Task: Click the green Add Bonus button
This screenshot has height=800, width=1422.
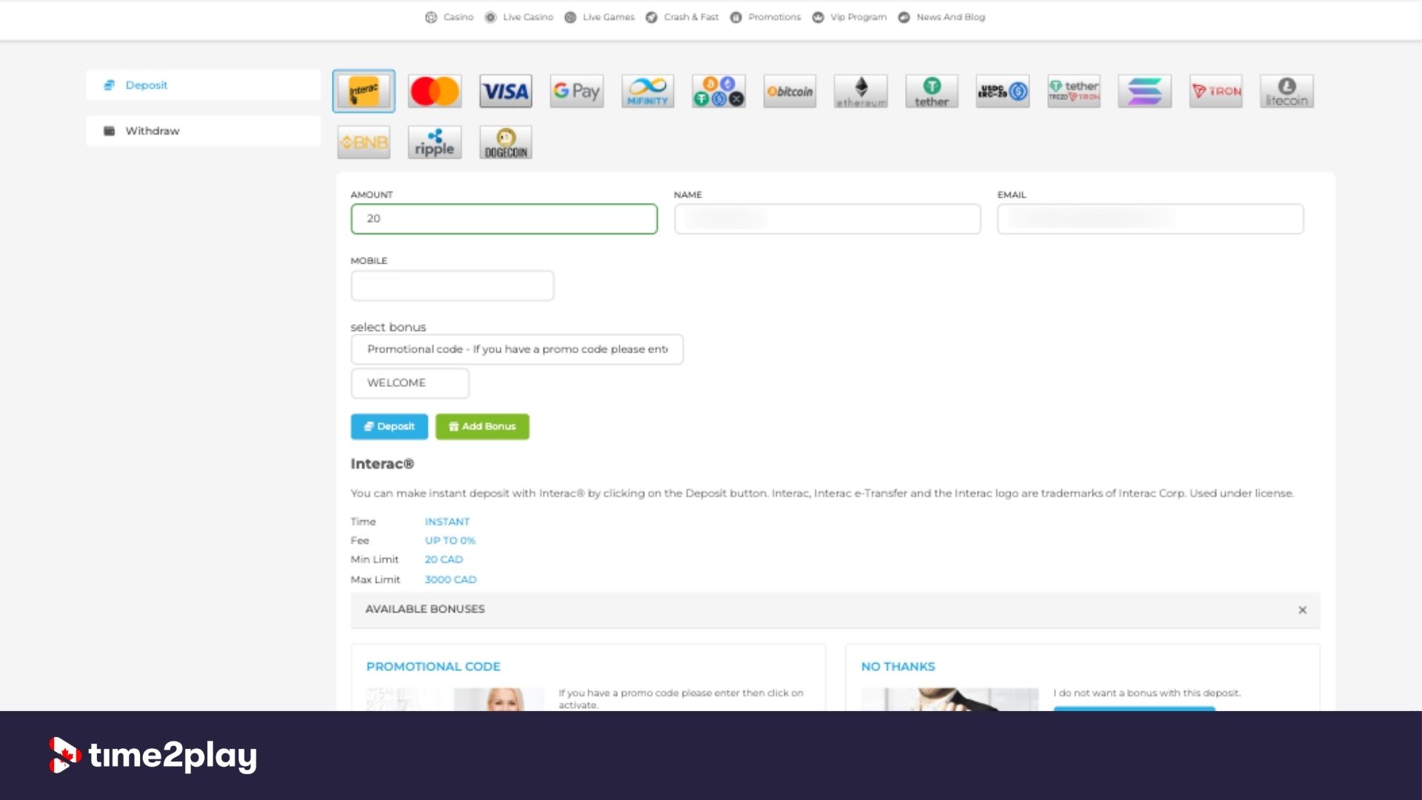Action: click(x=482, y=427)
